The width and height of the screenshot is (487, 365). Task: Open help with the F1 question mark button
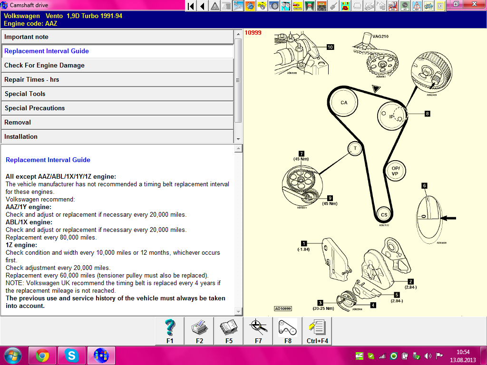coord(170,331)
